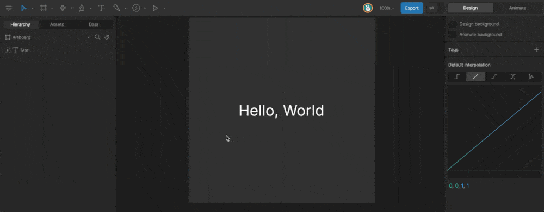The image size is (544, 212).
Task: Switch to the Data tab
Action: (x=94, y=24)
